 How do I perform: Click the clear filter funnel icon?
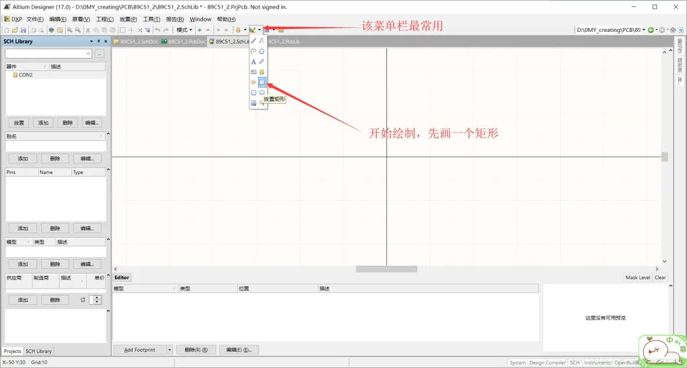pos(147,30)
